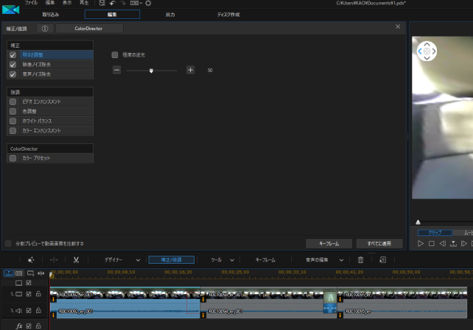Open the ファイル menu
473x330 pixels.
pyautogui.click(x=32, y=3)
